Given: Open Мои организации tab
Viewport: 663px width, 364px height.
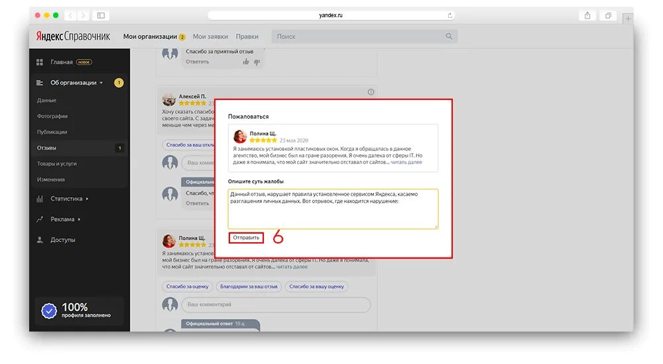Looking at the screenshot, I should [x=150, y=37].
